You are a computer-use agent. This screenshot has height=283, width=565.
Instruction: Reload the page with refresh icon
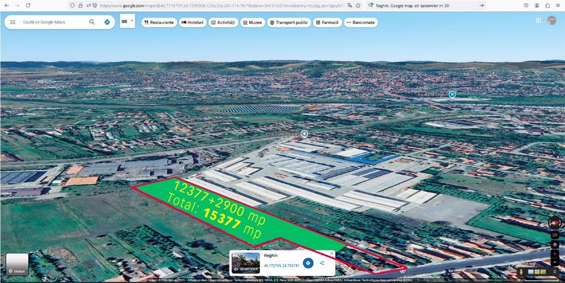point(28,6)
